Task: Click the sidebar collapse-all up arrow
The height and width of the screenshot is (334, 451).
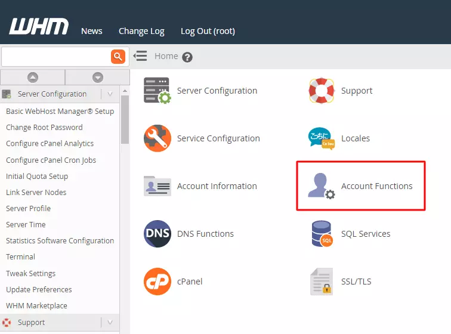Action: coord(33,78)
